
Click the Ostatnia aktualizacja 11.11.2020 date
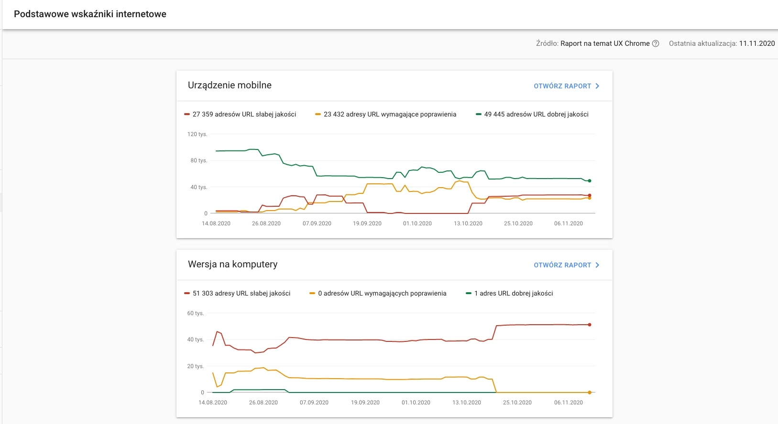click(757, 43)
